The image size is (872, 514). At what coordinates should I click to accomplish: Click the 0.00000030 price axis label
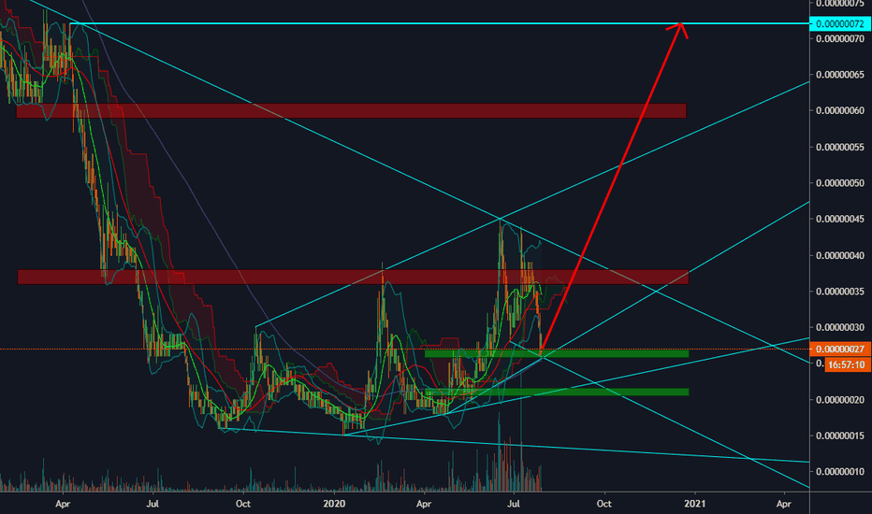[840, 327]
